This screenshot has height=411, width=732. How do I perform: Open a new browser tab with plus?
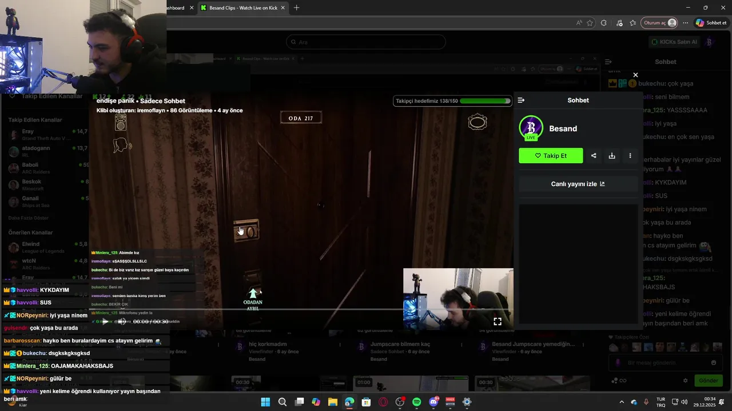pyautogui.click(x=296, y=8)
